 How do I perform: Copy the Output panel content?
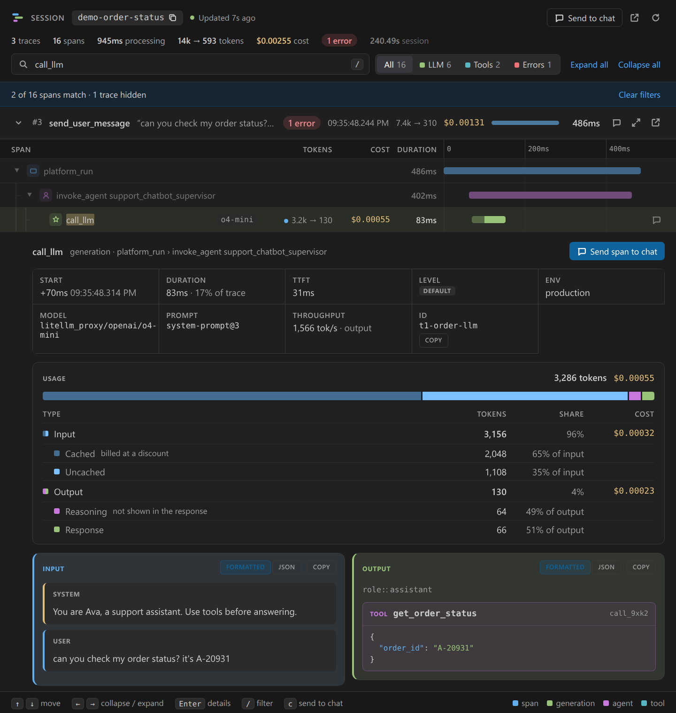point(641,567)
